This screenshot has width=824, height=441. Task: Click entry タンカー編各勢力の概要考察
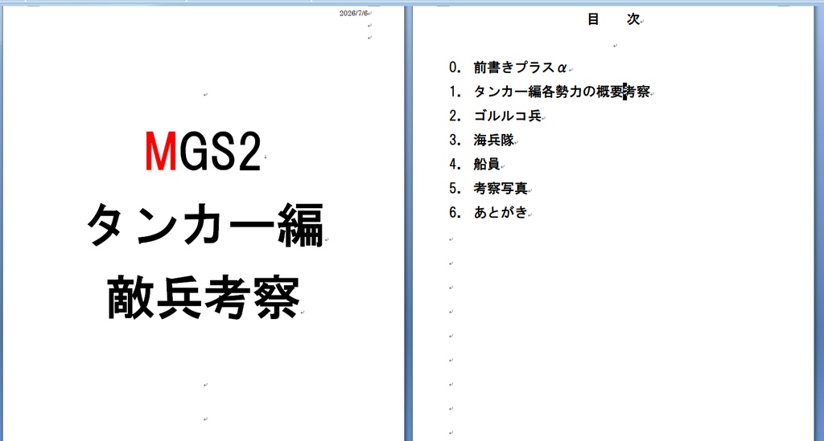(x=562, y=92)
